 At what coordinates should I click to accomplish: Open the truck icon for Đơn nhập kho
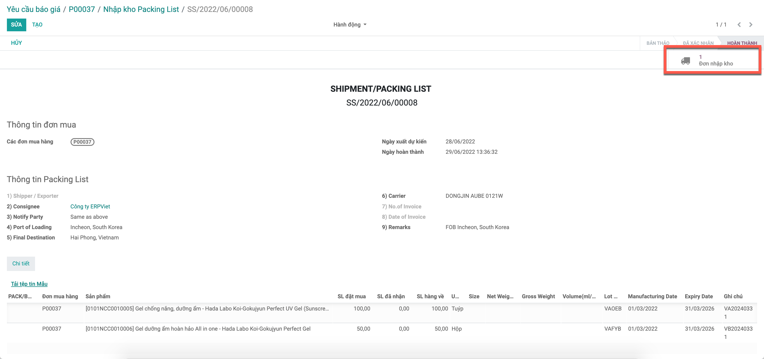coord(685,61)
